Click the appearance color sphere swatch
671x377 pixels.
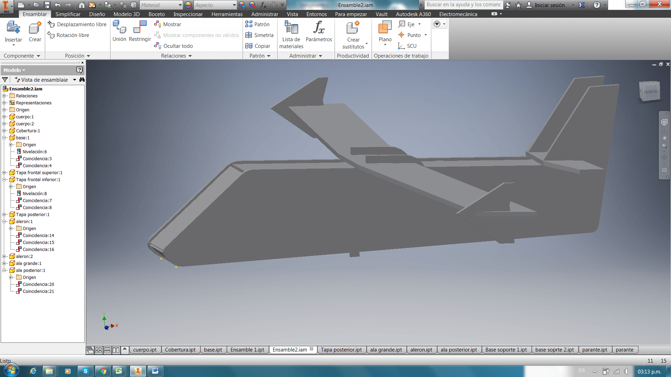pos(188,5)
